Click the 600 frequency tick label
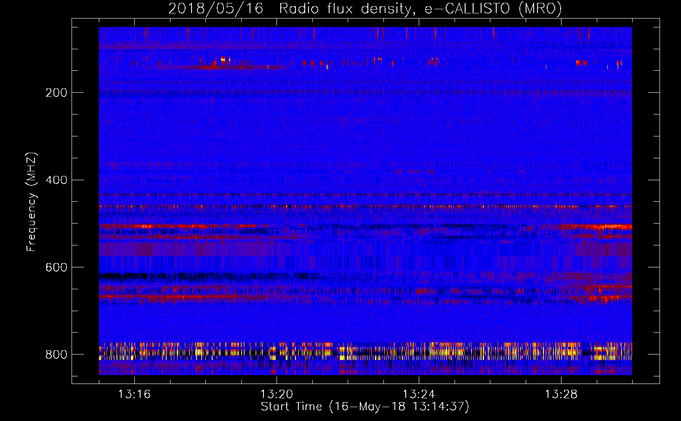681x421 pixels. pos(56,268)
